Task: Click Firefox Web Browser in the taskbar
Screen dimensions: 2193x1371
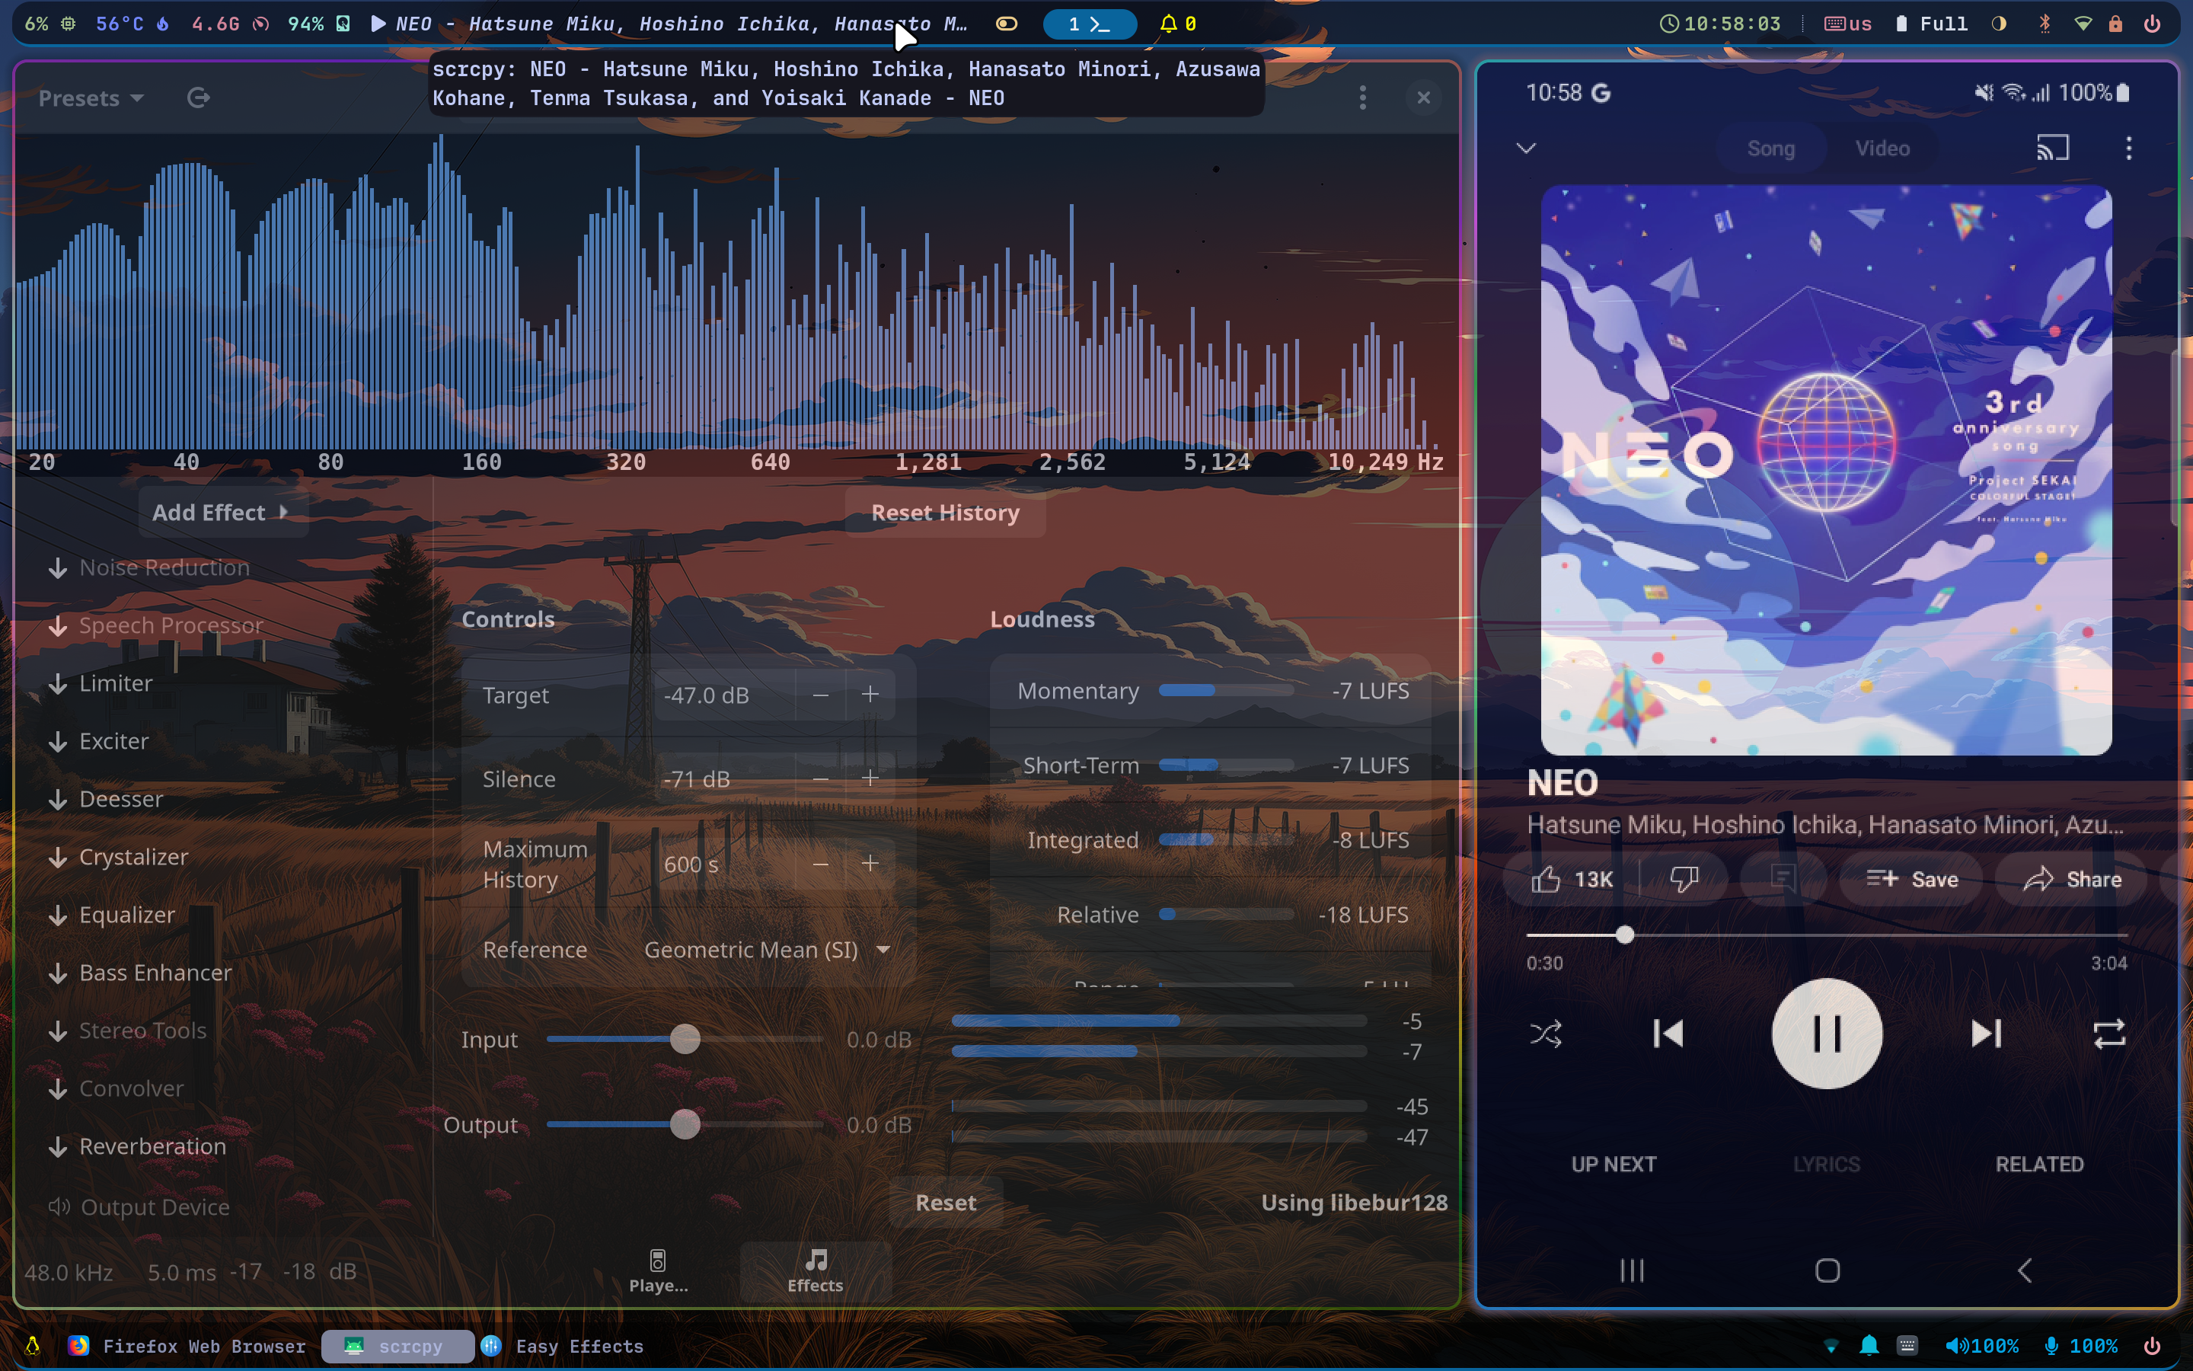Action: tap(187, 1347)
